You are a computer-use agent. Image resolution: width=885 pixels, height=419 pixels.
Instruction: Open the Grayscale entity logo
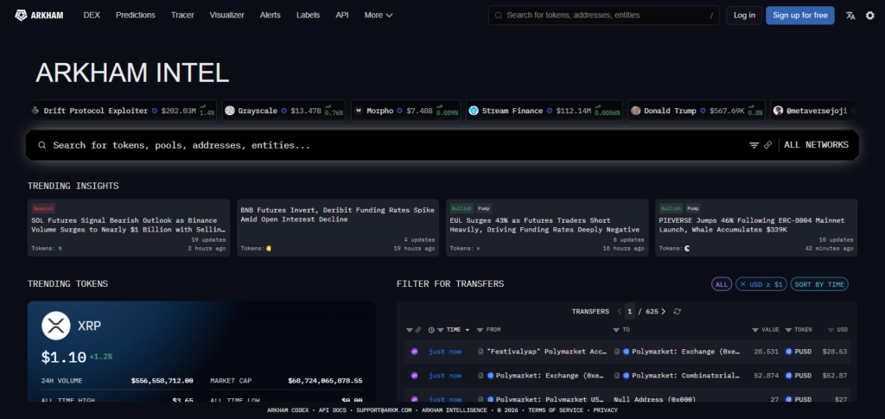(229, 111)
